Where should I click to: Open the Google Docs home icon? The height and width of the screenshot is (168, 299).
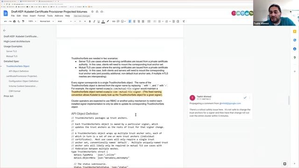tap(6, 13)
